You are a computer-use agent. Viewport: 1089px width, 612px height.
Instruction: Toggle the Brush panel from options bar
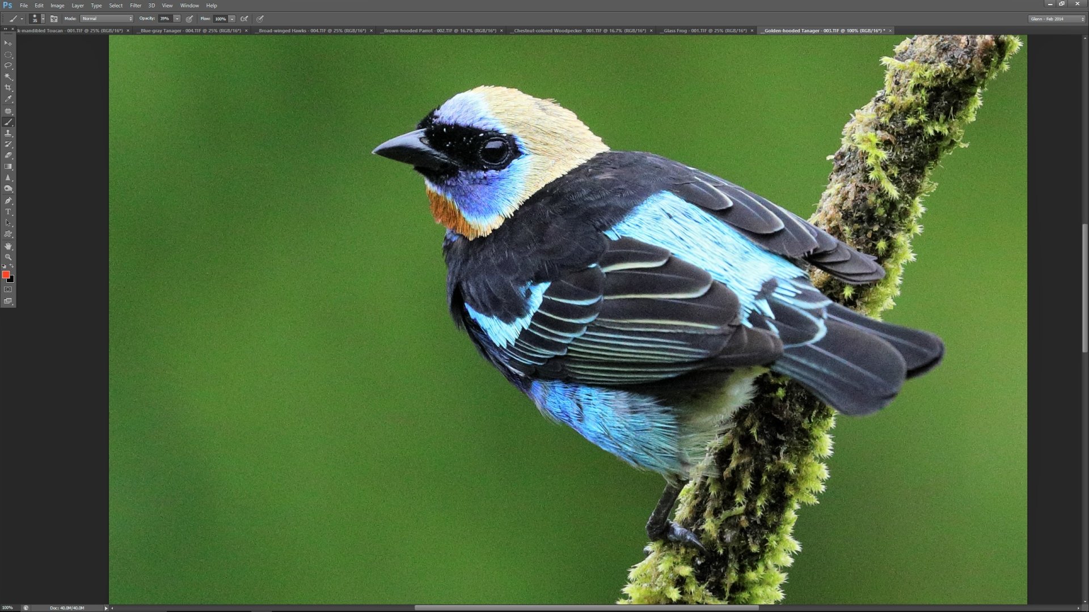pyautogui.click(x=54, y=19)
